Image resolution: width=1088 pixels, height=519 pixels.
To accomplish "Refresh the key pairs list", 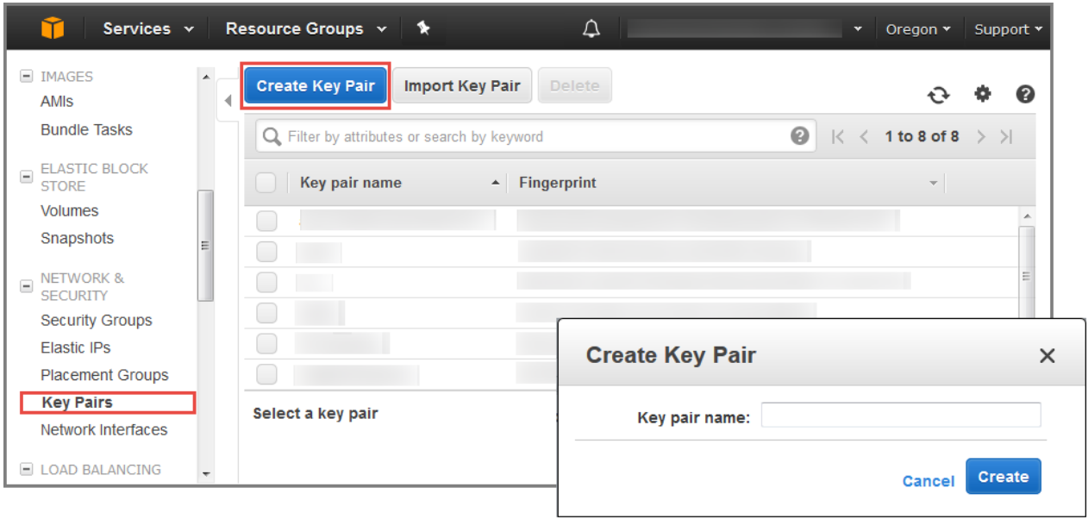I will click(x=938, y=95).
